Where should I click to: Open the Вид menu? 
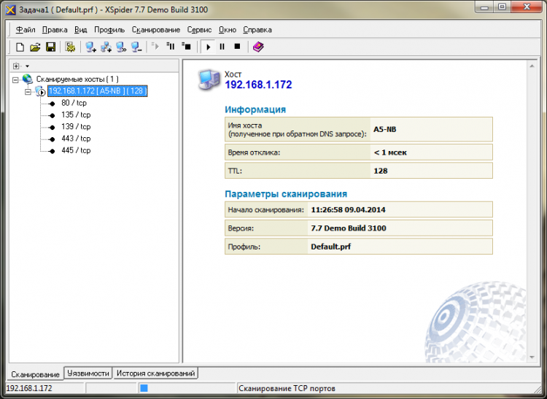[80, 30]
